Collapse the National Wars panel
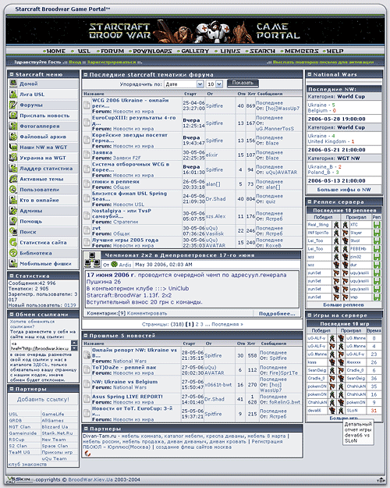This screenshot has width=390, height=488. click(x=310, y=74)
